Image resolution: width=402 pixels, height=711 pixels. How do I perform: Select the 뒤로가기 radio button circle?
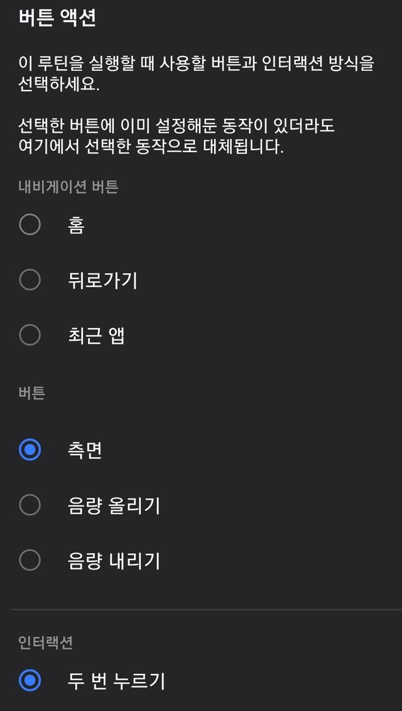pyautogui.click(x=30, y=280)
